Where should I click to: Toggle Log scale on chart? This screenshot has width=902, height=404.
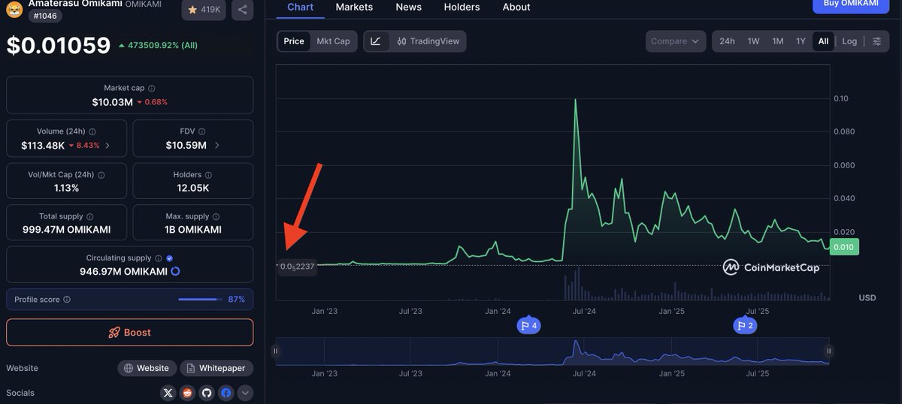click(849, 41)
